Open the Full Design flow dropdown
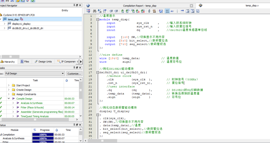Image resolution: width=270 pixels, height=143 pixels. pos(63,73)
